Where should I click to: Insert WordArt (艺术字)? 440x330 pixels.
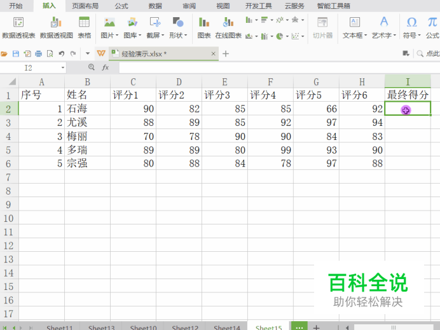coord(383,28)
